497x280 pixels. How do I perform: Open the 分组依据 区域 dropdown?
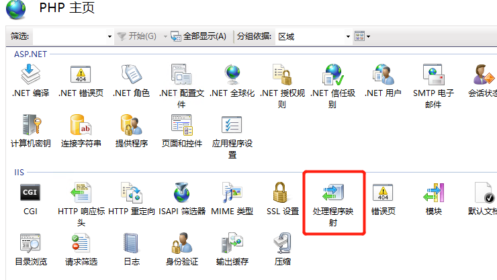314,36
